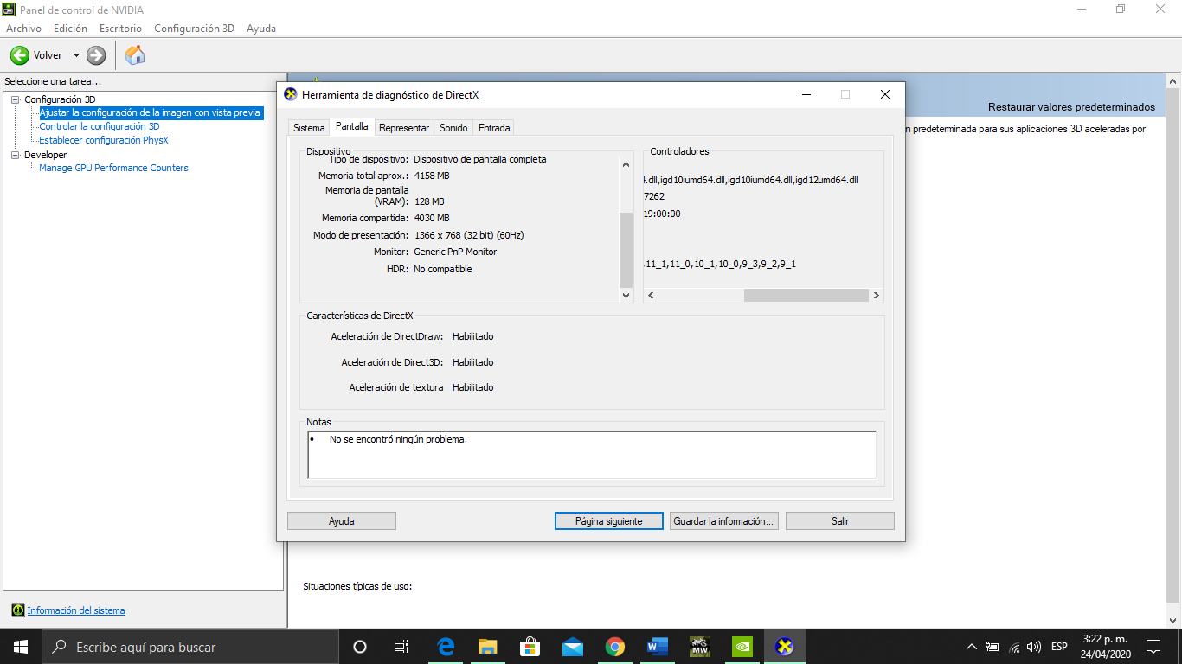The image size is (1182, 664).
Task: Click the forward arrow icon in NVIDIA toolbar
Action: pyautogui.click(x=96, y=55)
